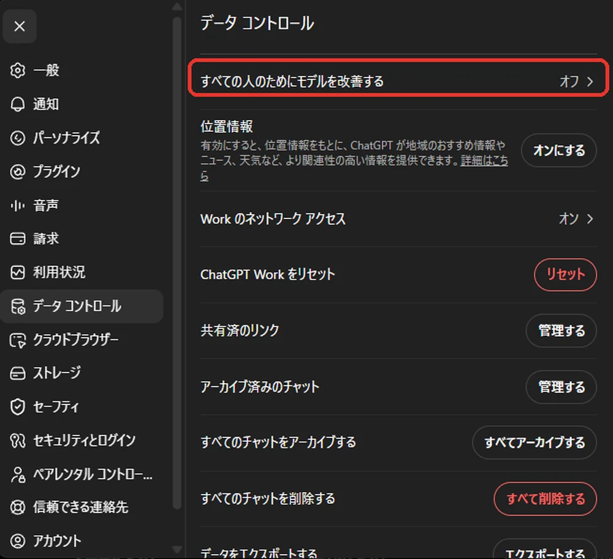Screen dimensions: 613x559
Task: Switch to the 通知 tab
Action: (x=46, y=104)
